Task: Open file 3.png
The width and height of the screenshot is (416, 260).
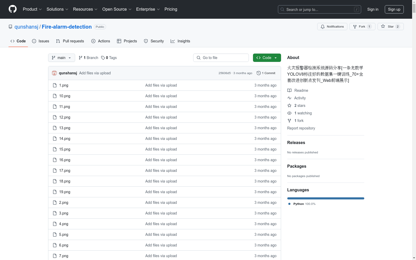Action: tap(63, 213)
